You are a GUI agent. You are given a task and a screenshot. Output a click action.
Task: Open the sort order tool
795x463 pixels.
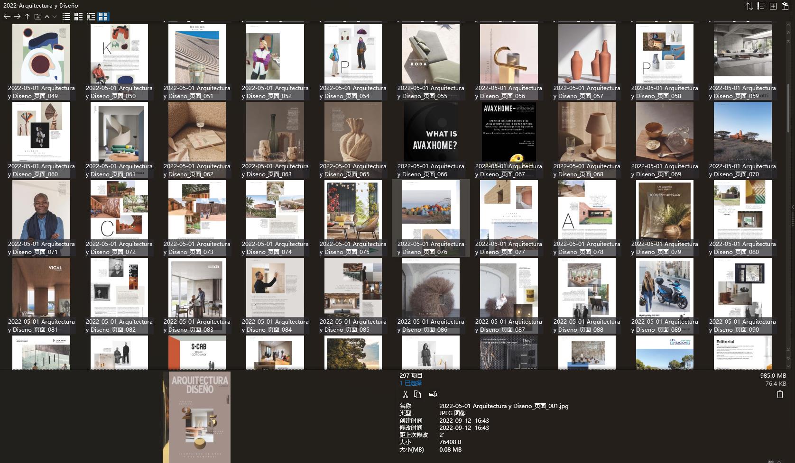(x=749, y=6)
